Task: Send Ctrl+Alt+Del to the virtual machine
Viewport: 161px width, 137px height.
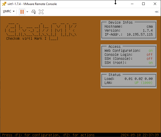Action: (x=34, y=12)
